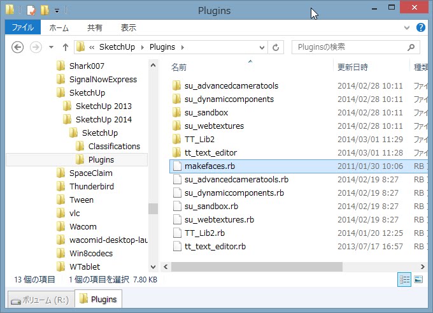Image resolution: width=433 pixels, height=313 pixels.
Task: Click the Plugins taskbar window button
Action: point(99,299)
